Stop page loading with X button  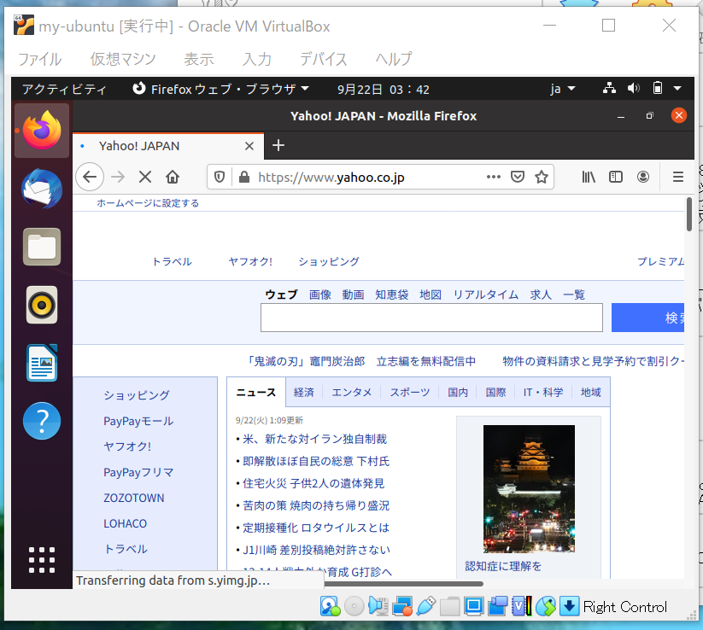[x=145, y=177]
